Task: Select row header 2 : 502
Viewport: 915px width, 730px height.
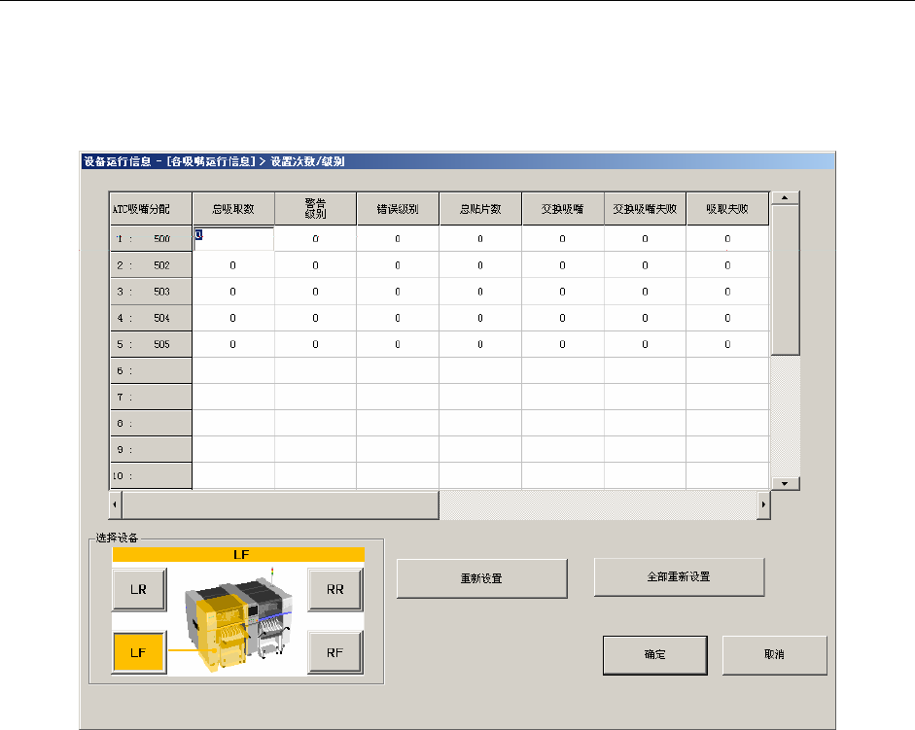Action: [x=151, y=265]
